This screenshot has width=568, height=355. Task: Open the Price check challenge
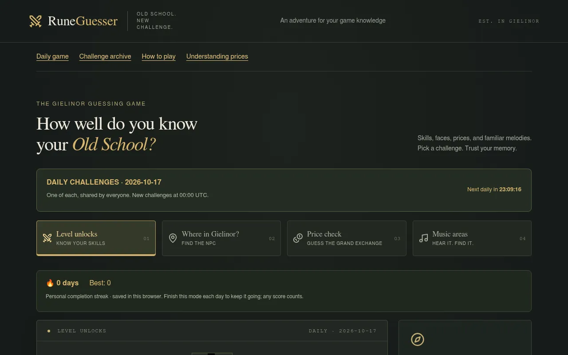tap(347, 238)
